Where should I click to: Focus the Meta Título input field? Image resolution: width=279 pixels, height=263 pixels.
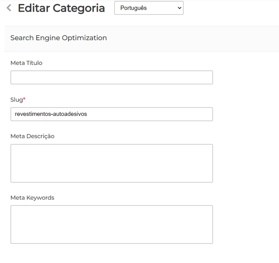[112, 77]
